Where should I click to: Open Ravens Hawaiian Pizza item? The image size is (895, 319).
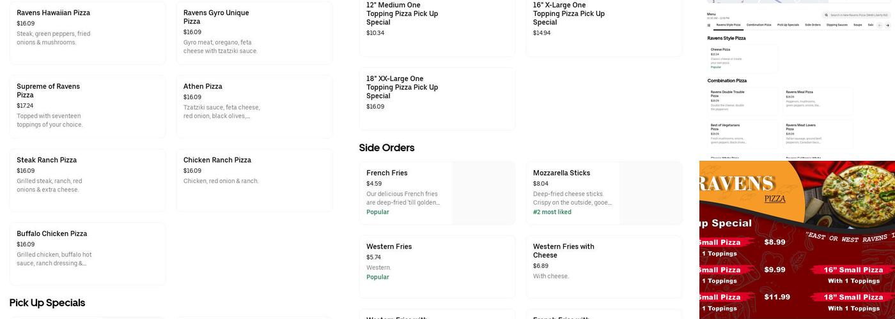(x=88, y=32)
